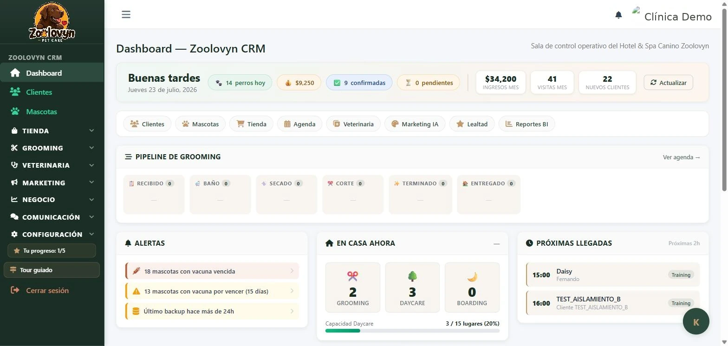Viewport: 728px width, 346px height.
Task: Expand the TIENDA sidebar section
Action: click(52, 131)
